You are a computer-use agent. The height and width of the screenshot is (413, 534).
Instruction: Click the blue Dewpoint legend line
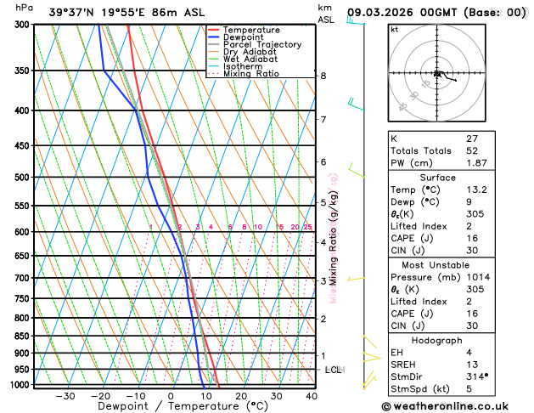click(x=214, y=37)
